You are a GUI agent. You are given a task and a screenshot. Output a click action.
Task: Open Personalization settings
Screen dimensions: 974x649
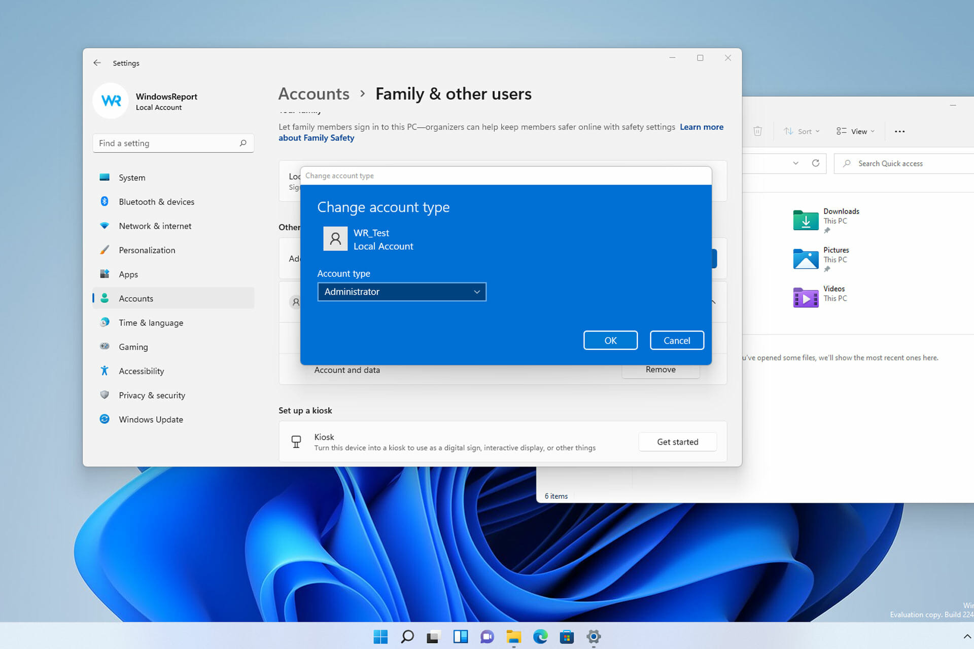coord(147,249)
